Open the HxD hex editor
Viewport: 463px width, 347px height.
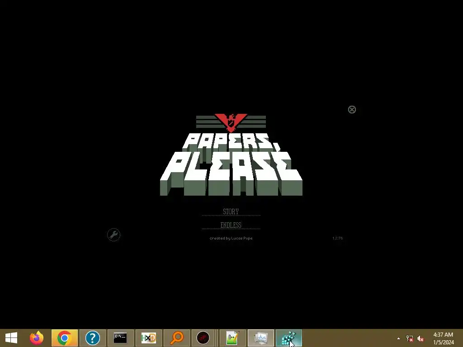148,338
